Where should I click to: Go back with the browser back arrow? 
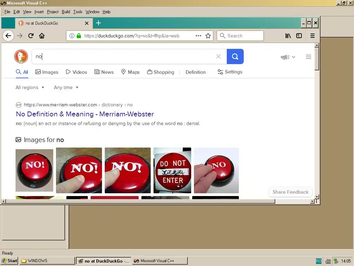pos(8,36)
